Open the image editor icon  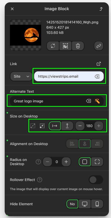pyautogui.click(x=65, y=46)
